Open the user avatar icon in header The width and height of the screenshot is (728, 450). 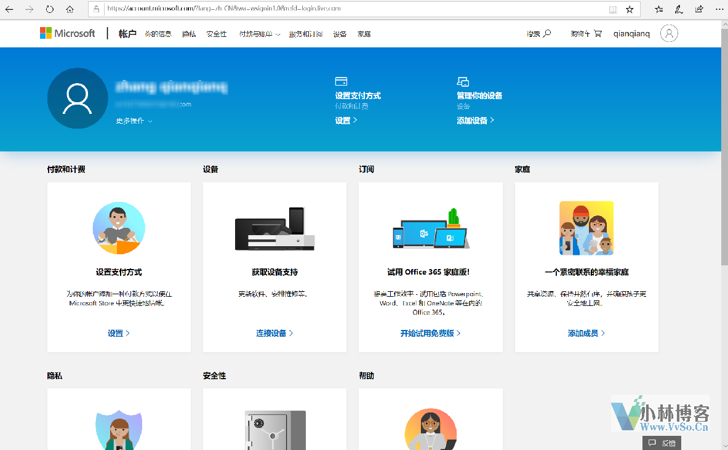[669, 33]
